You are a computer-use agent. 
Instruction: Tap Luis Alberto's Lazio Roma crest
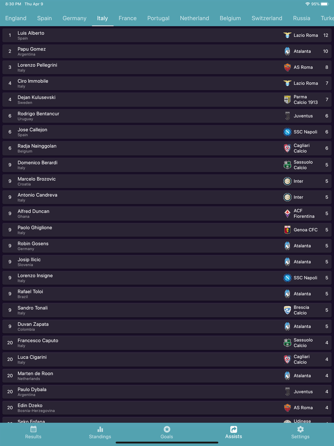(x=287, y=35)
